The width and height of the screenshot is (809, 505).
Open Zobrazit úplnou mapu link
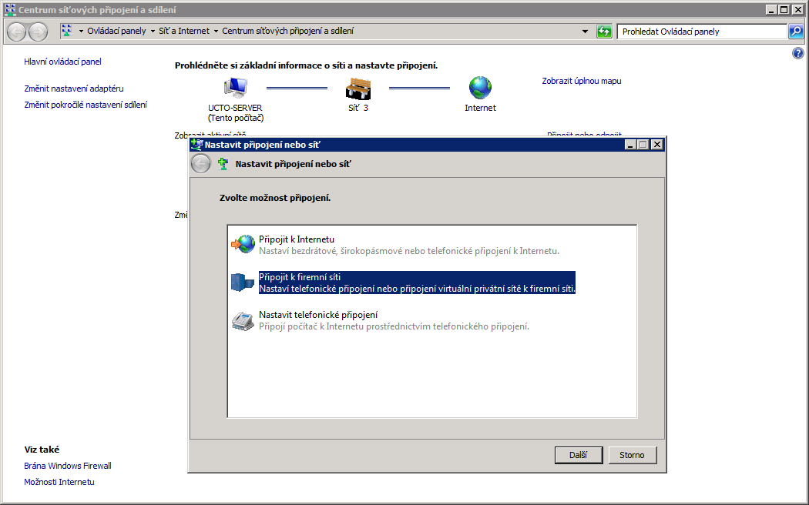[x=581, y=81]
